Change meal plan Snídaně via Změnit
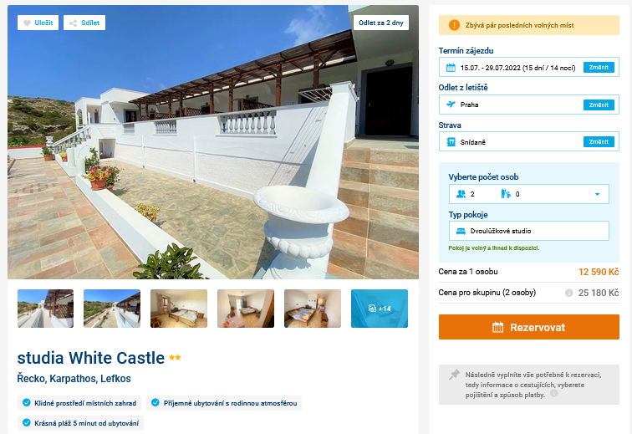 click(599, 141)
